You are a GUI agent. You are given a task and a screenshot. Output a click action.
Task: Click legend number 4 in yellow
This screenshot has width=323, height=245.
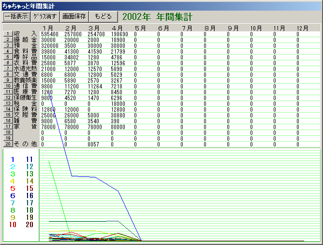(13, 181)
